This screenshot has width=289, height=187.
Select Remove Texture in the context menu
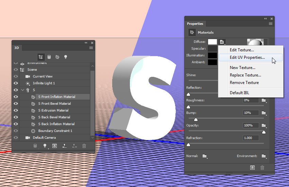pyautogui.click(x=244, y=83)
